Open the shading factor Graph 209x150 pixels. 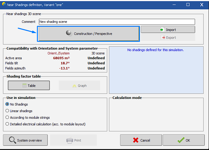tap(79, 86)
